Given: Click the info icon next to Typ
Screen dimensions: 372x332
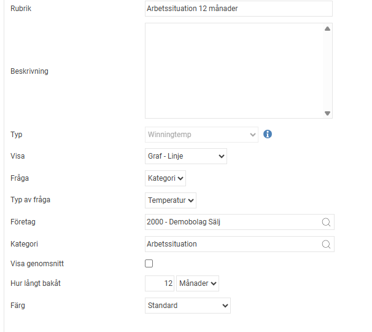Looking at the screenshot, I should point(268,134).
